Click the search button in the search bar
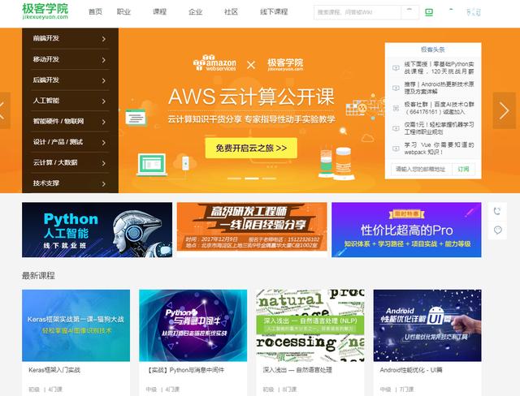The width and height of the screenshot is (520, 396). [409, 12]
